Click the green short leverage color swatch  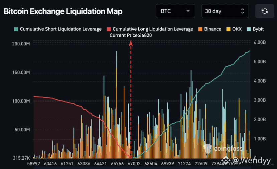pyautogui.click(x=16, y=29)
